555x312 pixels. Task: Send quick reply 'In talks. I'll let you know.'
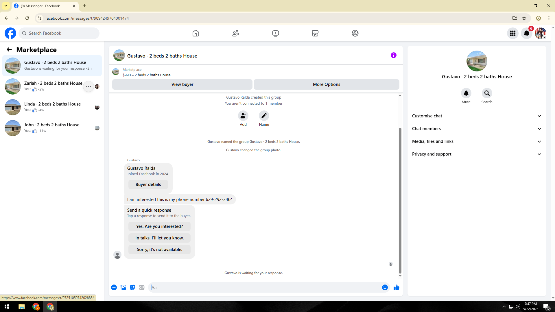(x=159, y=238)
